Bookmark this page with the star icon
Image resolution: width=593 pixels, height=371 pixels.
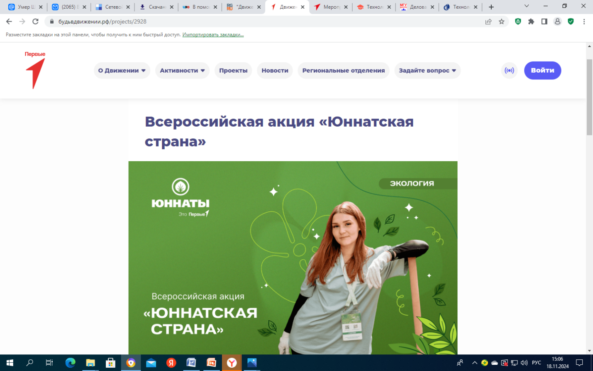(x=501, y=22)
